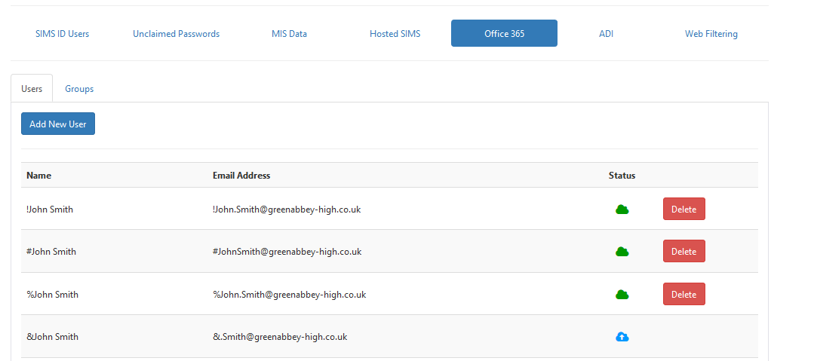Switch to Unclaimed Passwords section
The height and width of the screenshot is (361, 814).
pyautogui.click(x=176, y=34)
